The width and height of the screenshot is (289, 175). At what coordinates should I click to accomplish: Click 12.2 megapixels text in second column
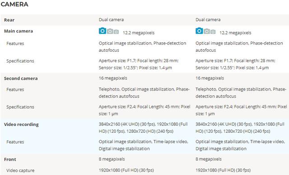tap(235, 33)
